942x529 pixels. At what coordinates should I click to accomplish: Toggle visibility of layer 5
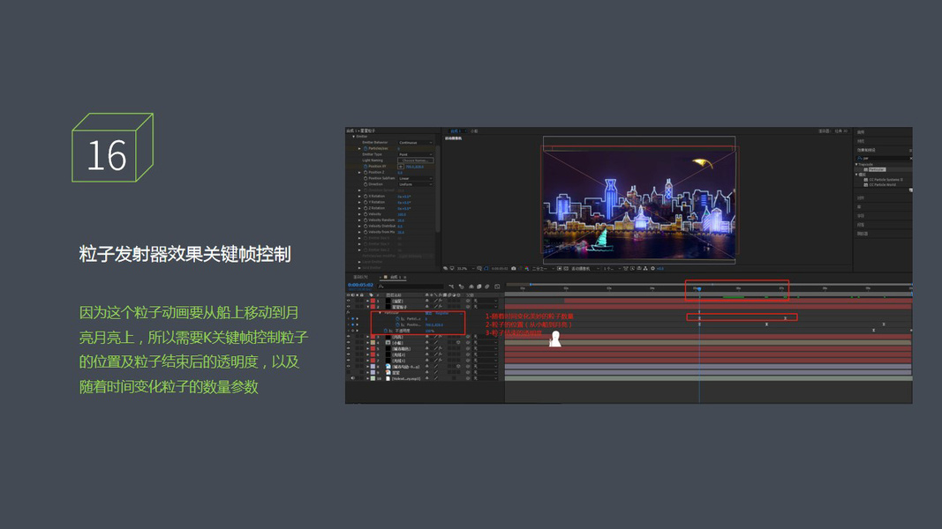point(349,348)
